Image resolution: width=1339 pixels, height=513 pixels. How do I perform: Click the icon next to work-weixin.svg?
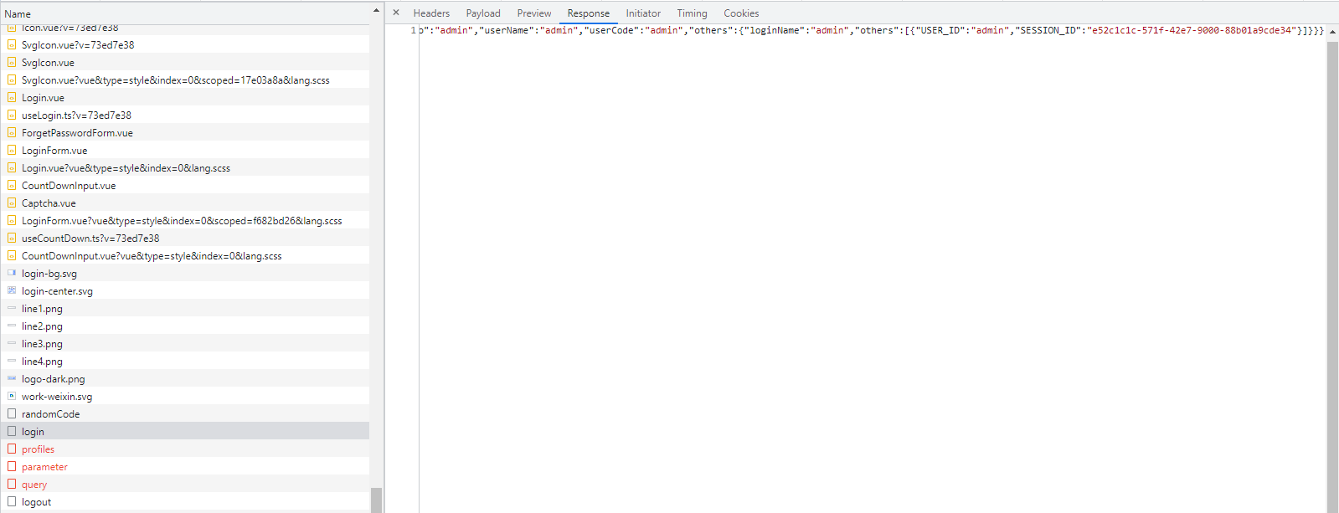point(12,397)
